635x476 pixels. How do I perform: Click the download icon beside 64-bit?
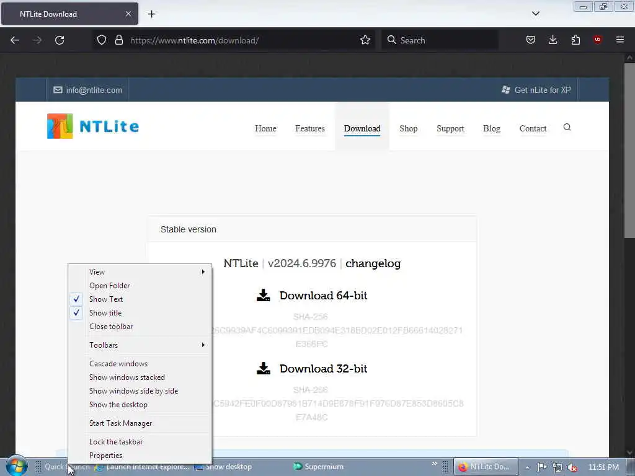point(263,295)
